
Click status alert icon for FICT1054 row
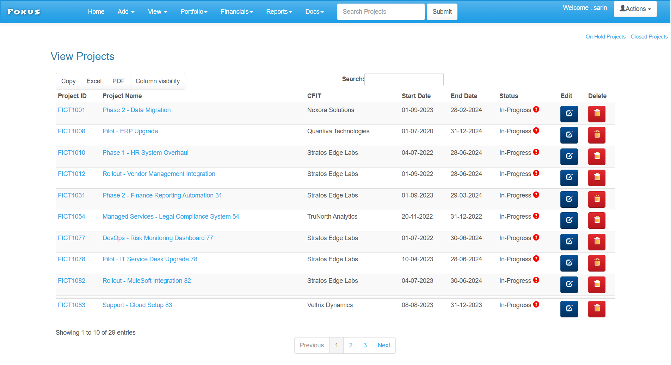tap(536, 216)
